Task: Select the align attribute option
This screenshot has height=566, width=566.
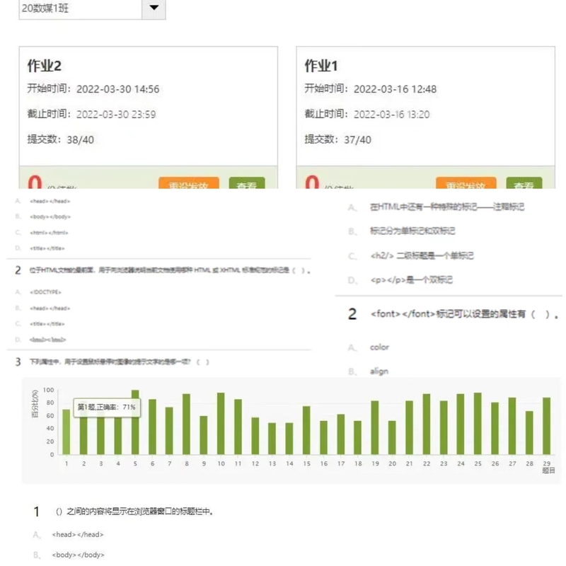Action: point(379,371)
